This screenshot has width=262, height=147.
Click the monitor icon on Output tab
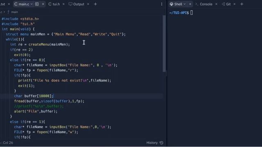[x=70, y=4]
